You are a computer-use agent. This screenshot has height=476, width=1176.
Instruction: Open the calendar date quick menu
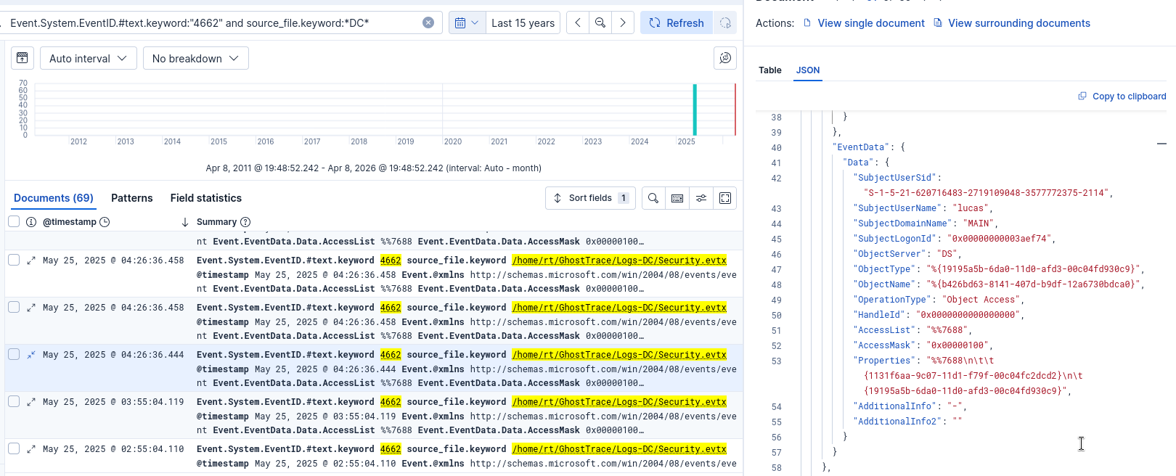pos(467,22)
